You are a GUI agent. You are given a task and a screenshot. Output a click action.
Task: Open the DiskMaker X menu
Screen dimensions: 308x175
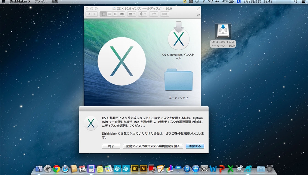tap(20, 2)
